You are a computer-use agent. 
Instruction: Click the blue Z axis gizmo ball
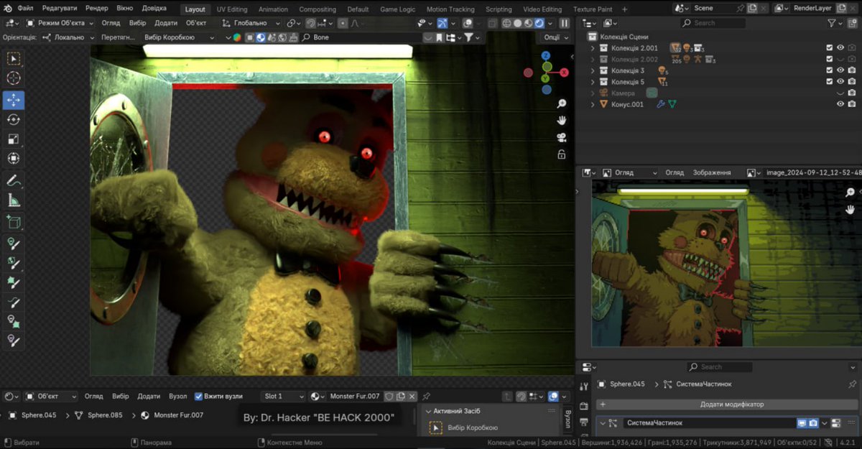tap(546, 55)
